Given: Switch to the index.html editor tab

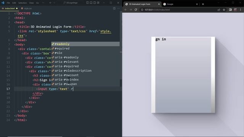Looking at the screenshot, I should pos(10,8).
